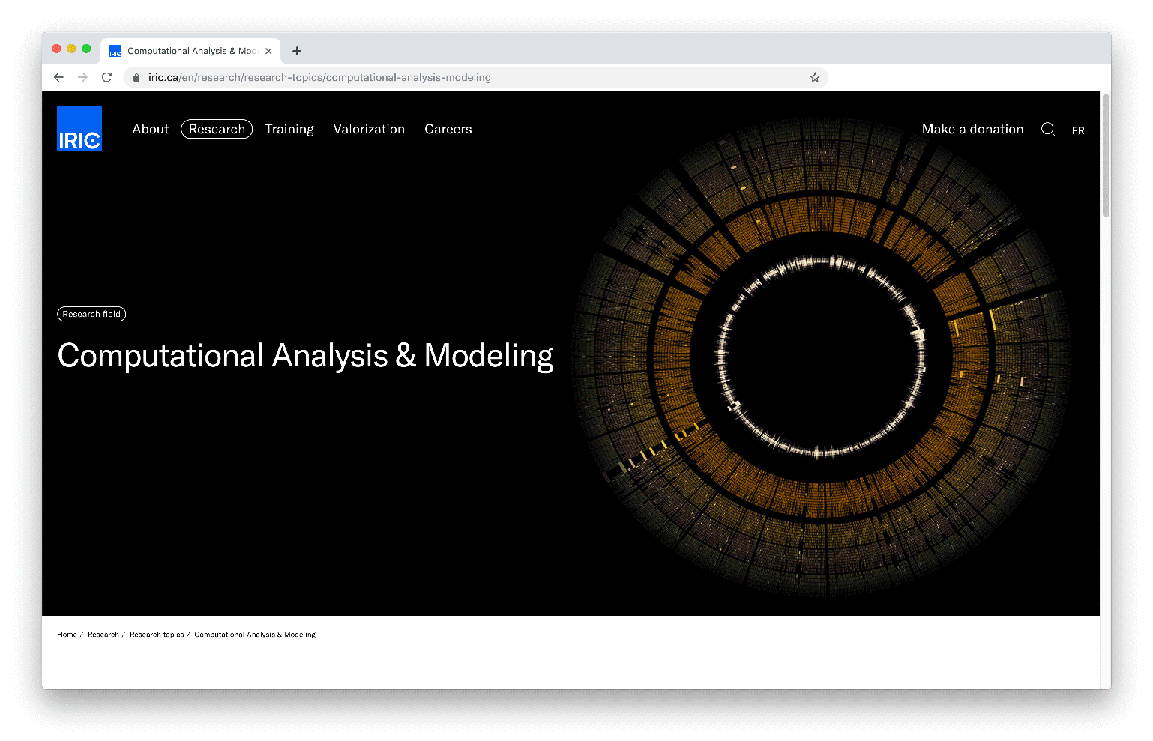Click the yellow minimize window button
The height and width of the screenshot is (741, 1153).
coord(71,49)
